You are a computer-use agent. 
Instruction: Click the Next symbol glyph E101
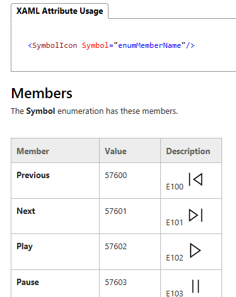click(196, 215)
